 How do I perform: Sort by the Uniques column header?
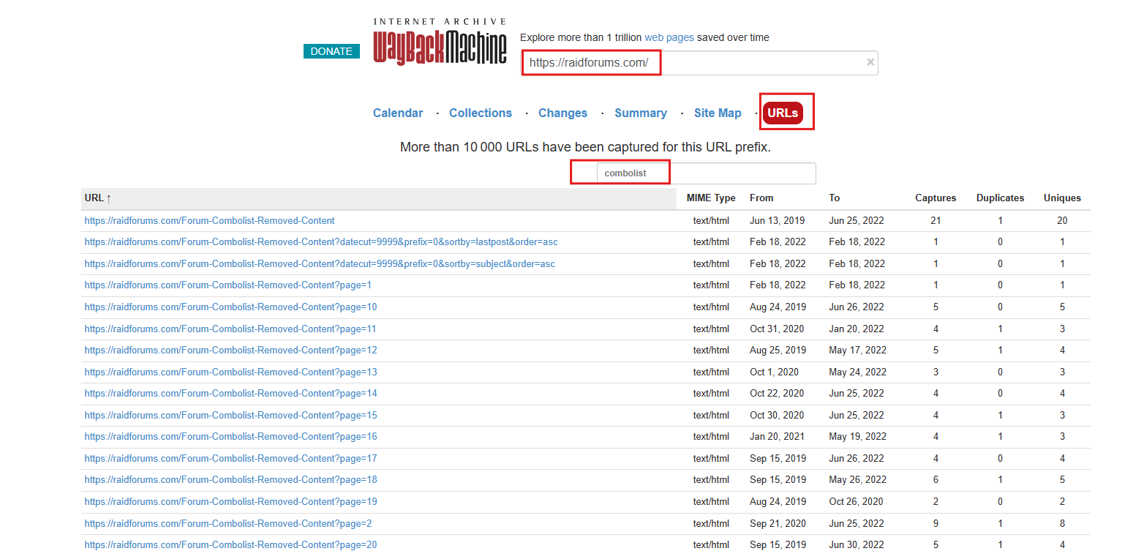pos(1062,198)
